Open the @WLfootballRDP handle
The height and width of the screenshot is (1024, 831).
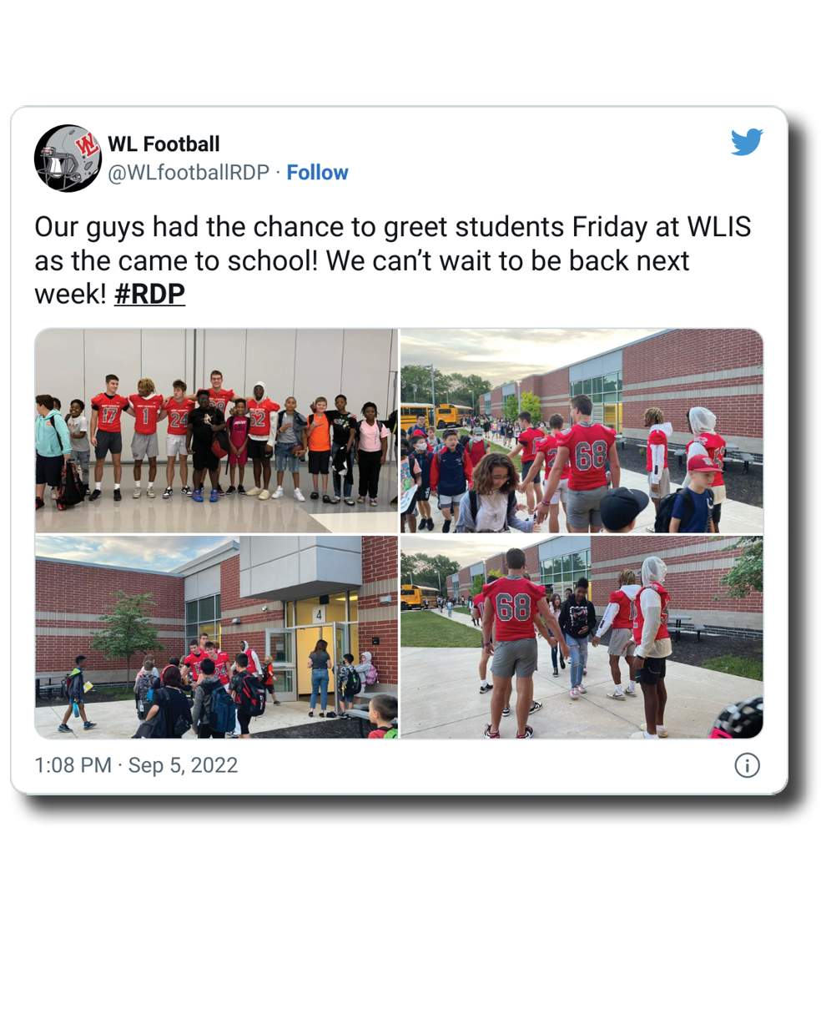(189, 173)
